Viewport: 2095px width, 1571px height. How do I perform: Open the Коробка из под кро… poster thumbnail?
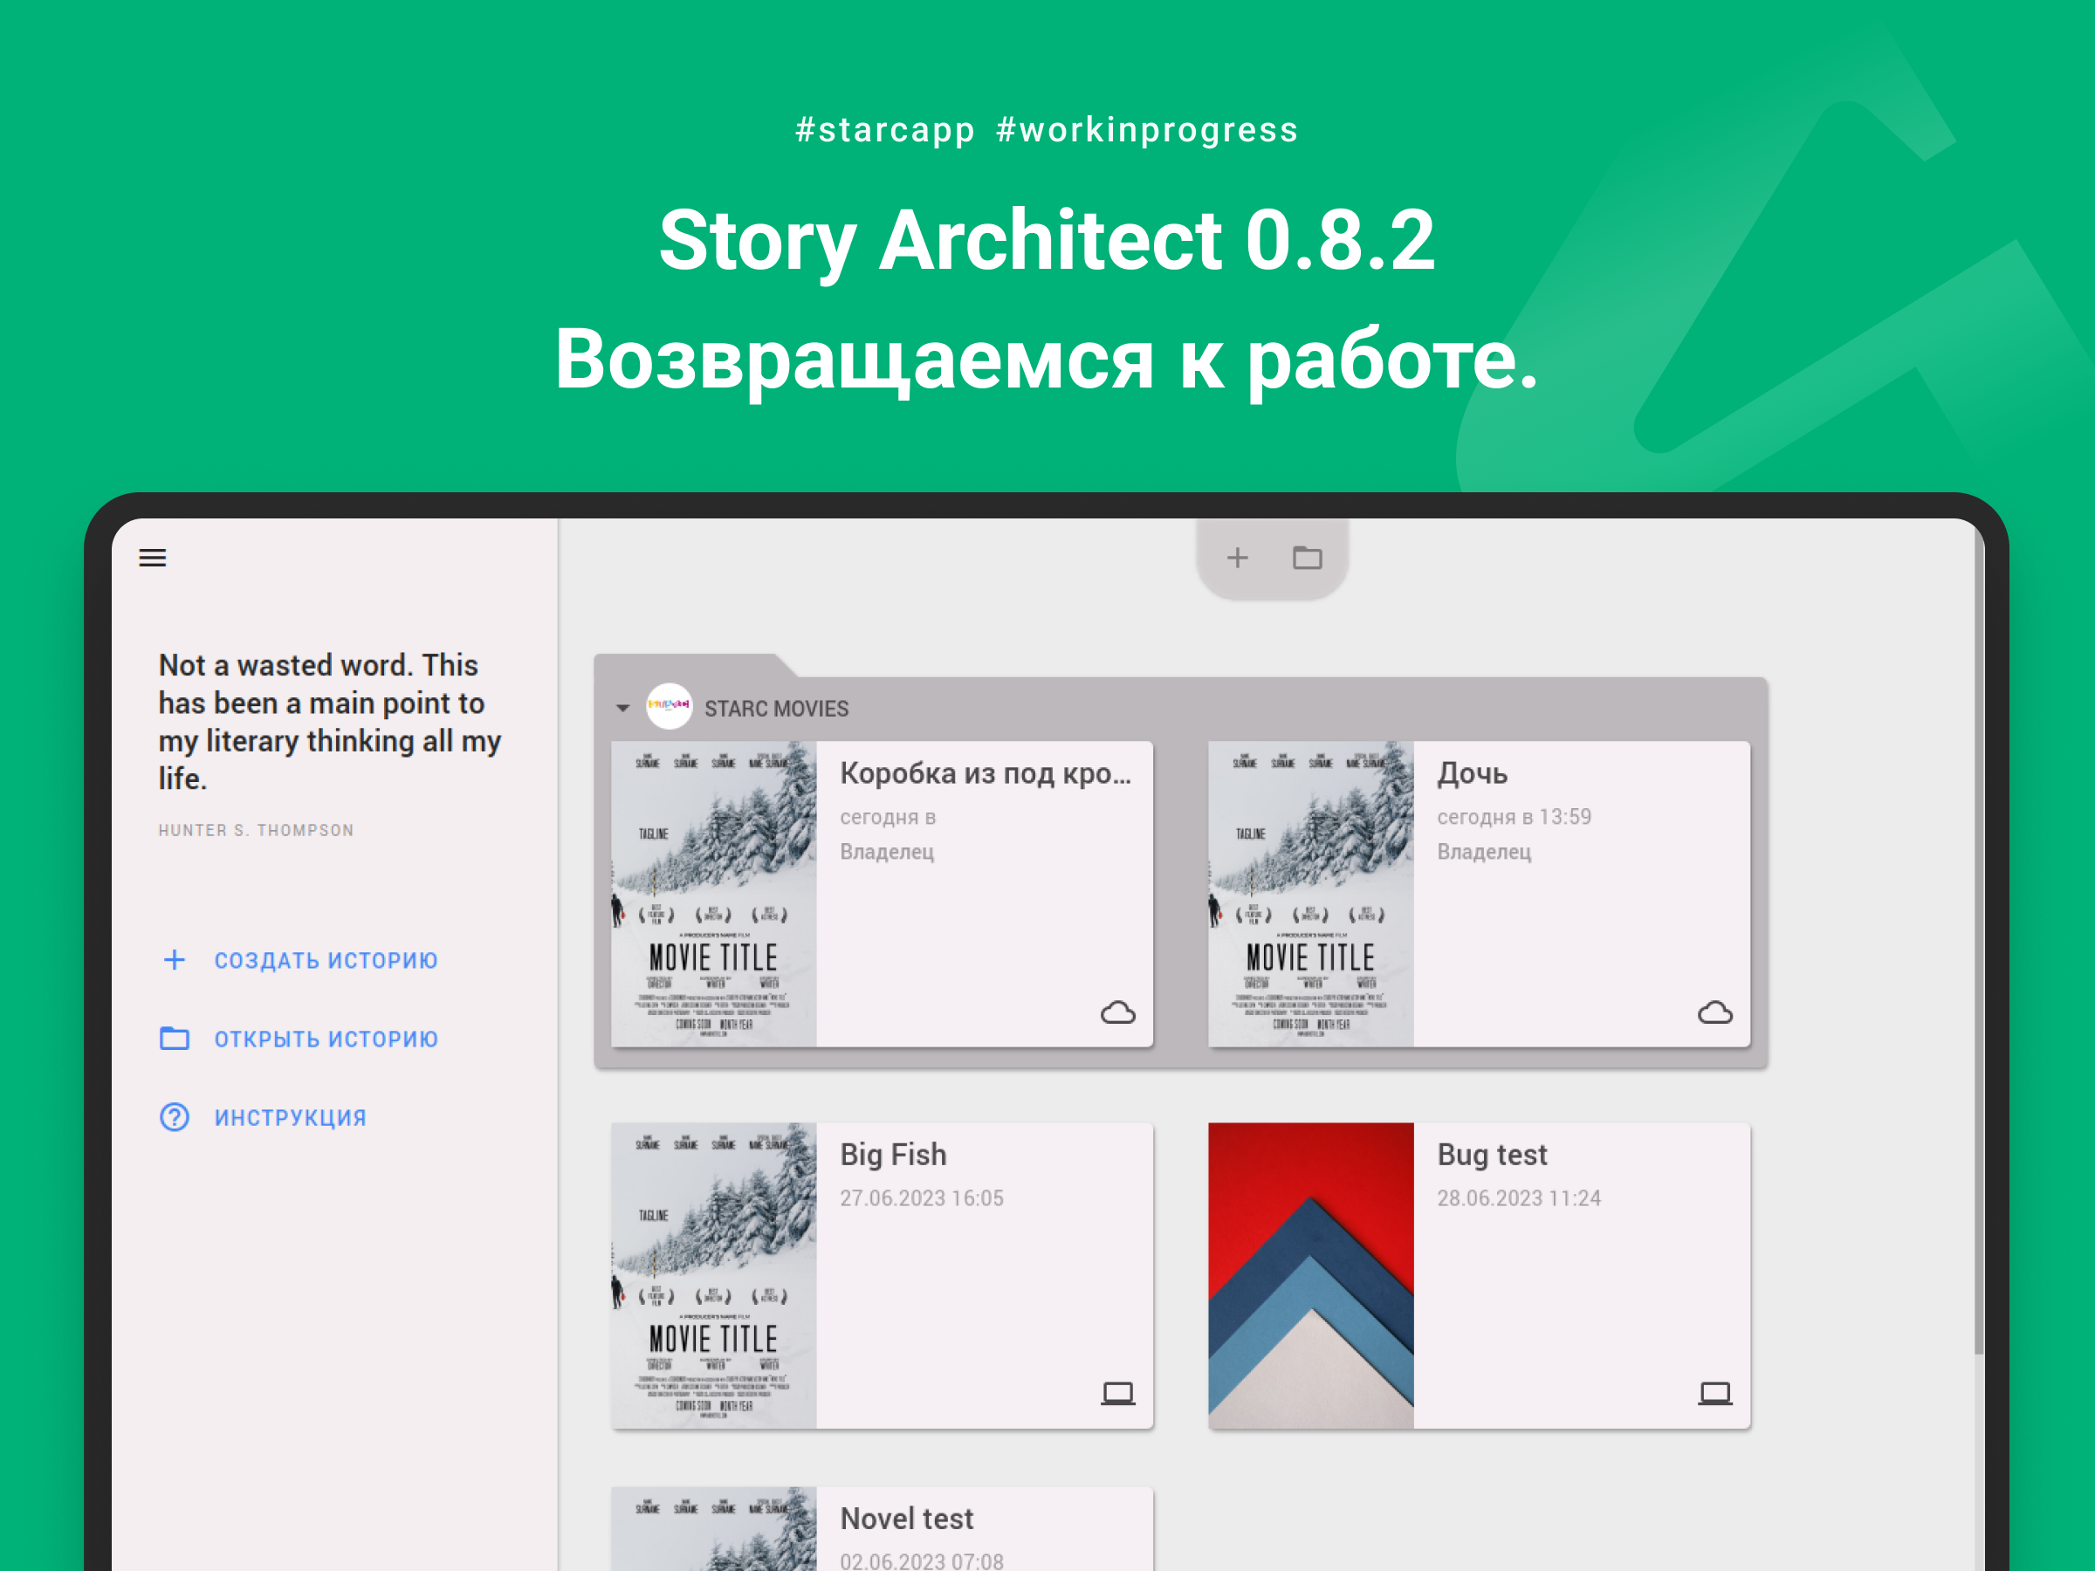(x=714, y=894)
